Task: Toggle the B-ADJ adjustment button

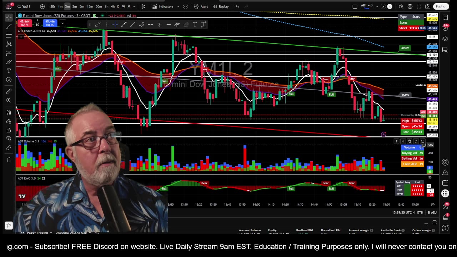Action: [x=432, y=213]
